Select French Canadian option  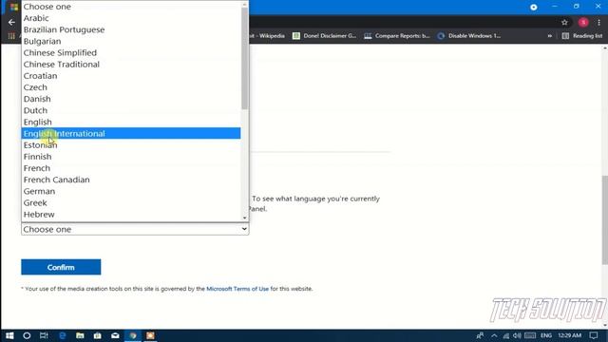pyautogui.click(x=131, y=180)
